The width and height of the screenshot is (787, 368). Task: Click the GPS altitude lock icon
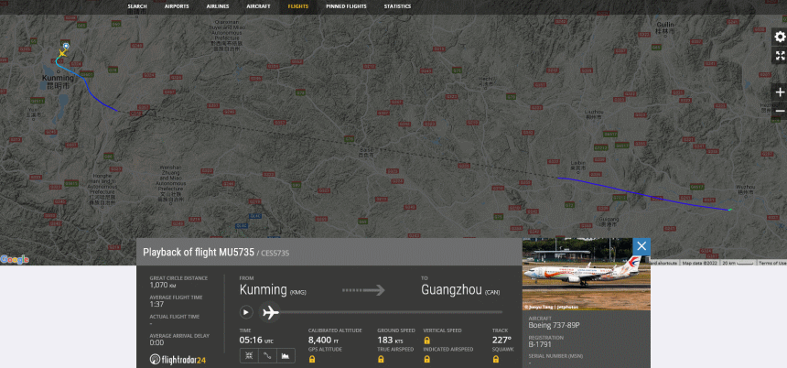[312, 359]
